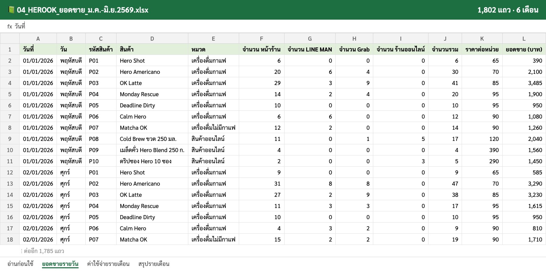Select sales value 3,485 cell
The height and width of the screenshot is (271, 546).
pos(524,83)
